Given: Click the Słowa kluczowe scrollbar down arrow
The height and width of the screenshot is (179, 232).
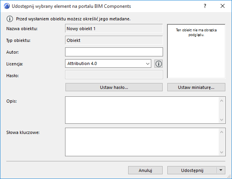Looking at the screenshot, I should (x=221, y=152).
